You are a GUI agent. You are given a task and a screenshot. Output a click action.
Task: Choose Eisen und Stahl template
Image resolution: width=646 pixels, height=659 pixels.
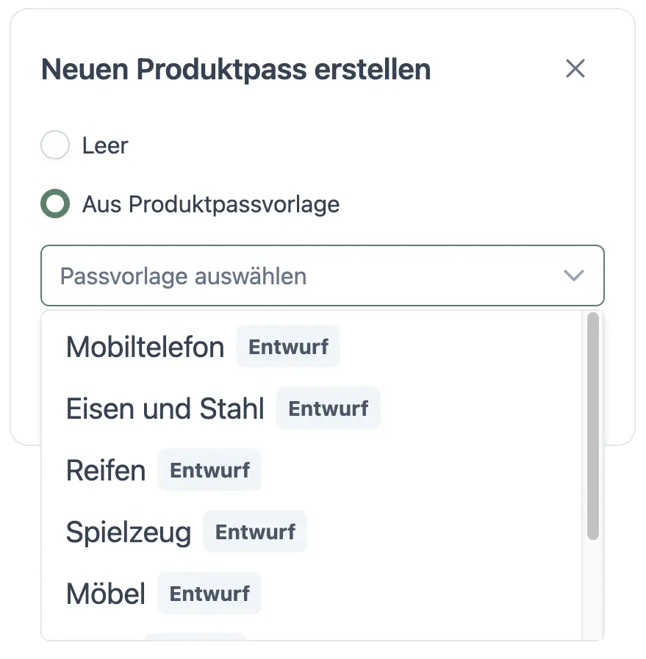click(165, 408)
